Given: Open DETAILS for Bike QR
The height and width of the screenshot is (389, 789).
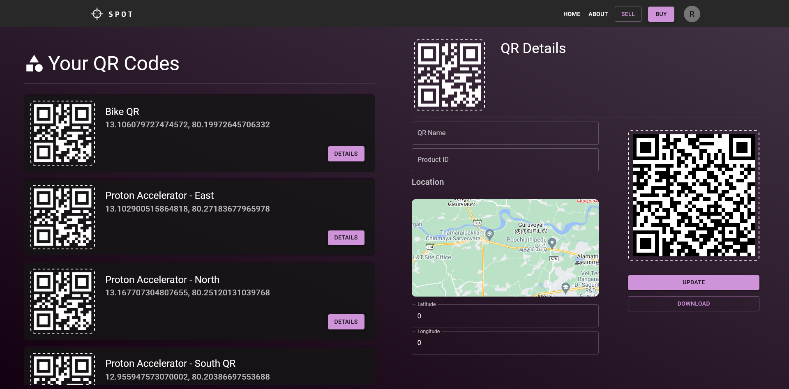Looking at the screenshot, I should pyautogui.click(x=346, y=154).
